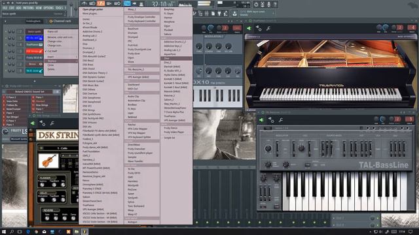Image resolution: width=419 pixels, height=235 pixels.
Task: Open the PATTERNS menu
Action: pyautogui.click(x=28, y=8)
